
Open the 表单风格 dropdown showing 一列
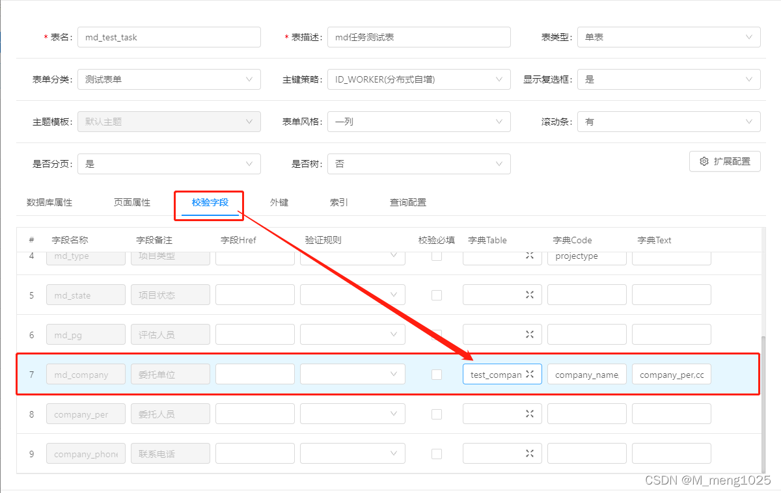(x=419, y=122)
